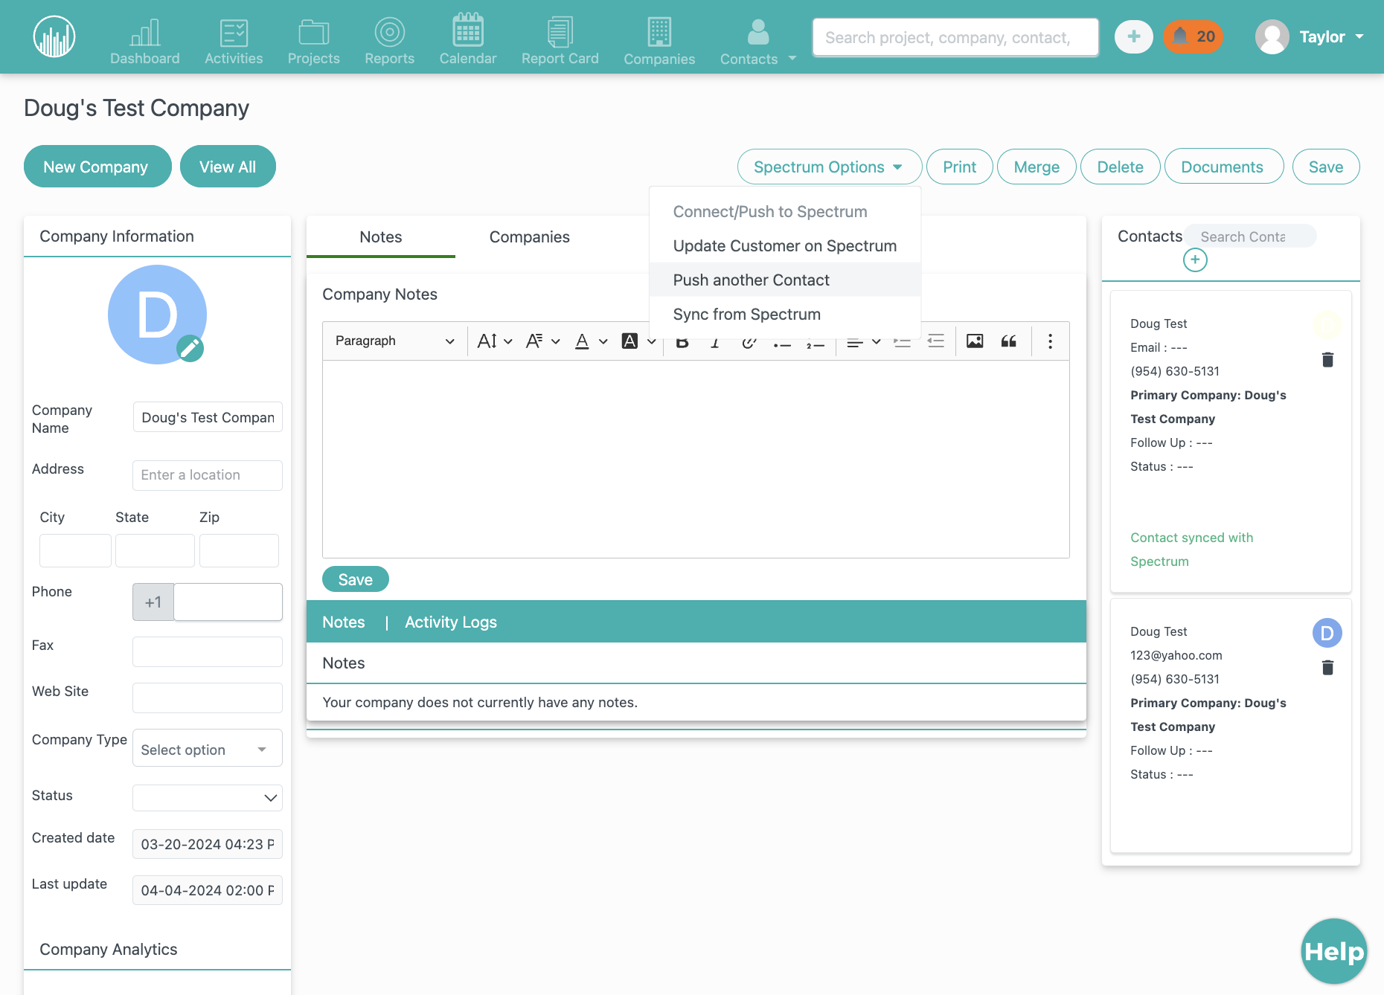This screenshot has height=995, width=1384.
Task: Save the company notes
Action: [355, 579]
